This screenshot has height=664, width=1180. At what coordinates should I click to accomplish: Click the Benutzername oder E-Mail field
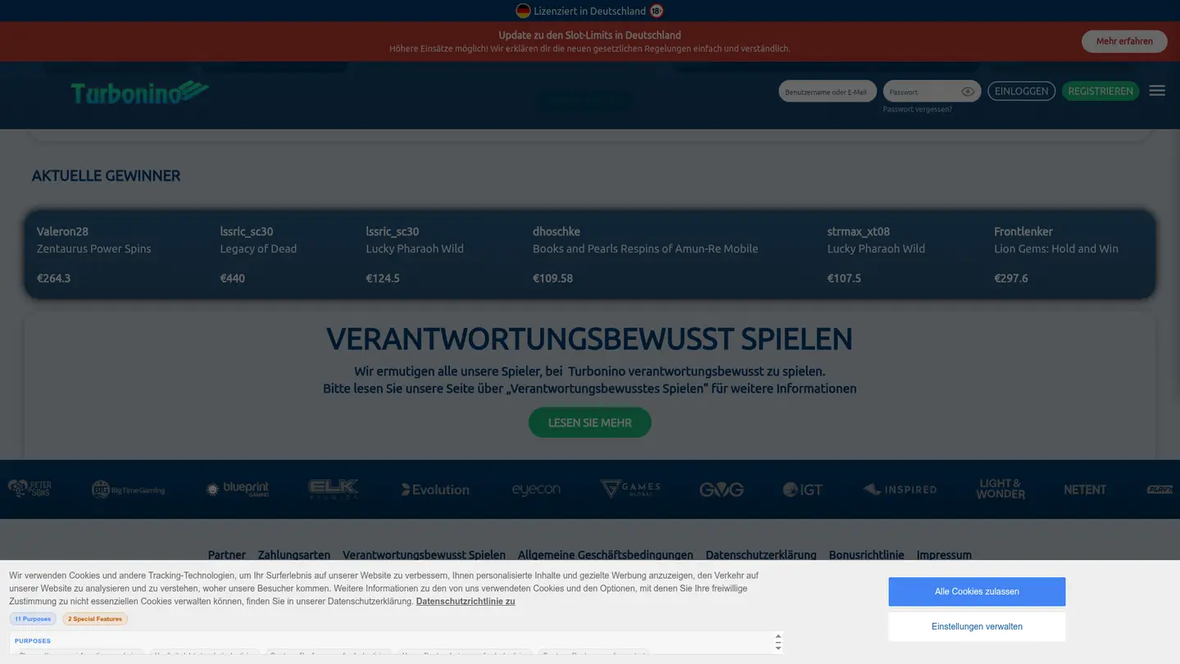coord(828,92)
